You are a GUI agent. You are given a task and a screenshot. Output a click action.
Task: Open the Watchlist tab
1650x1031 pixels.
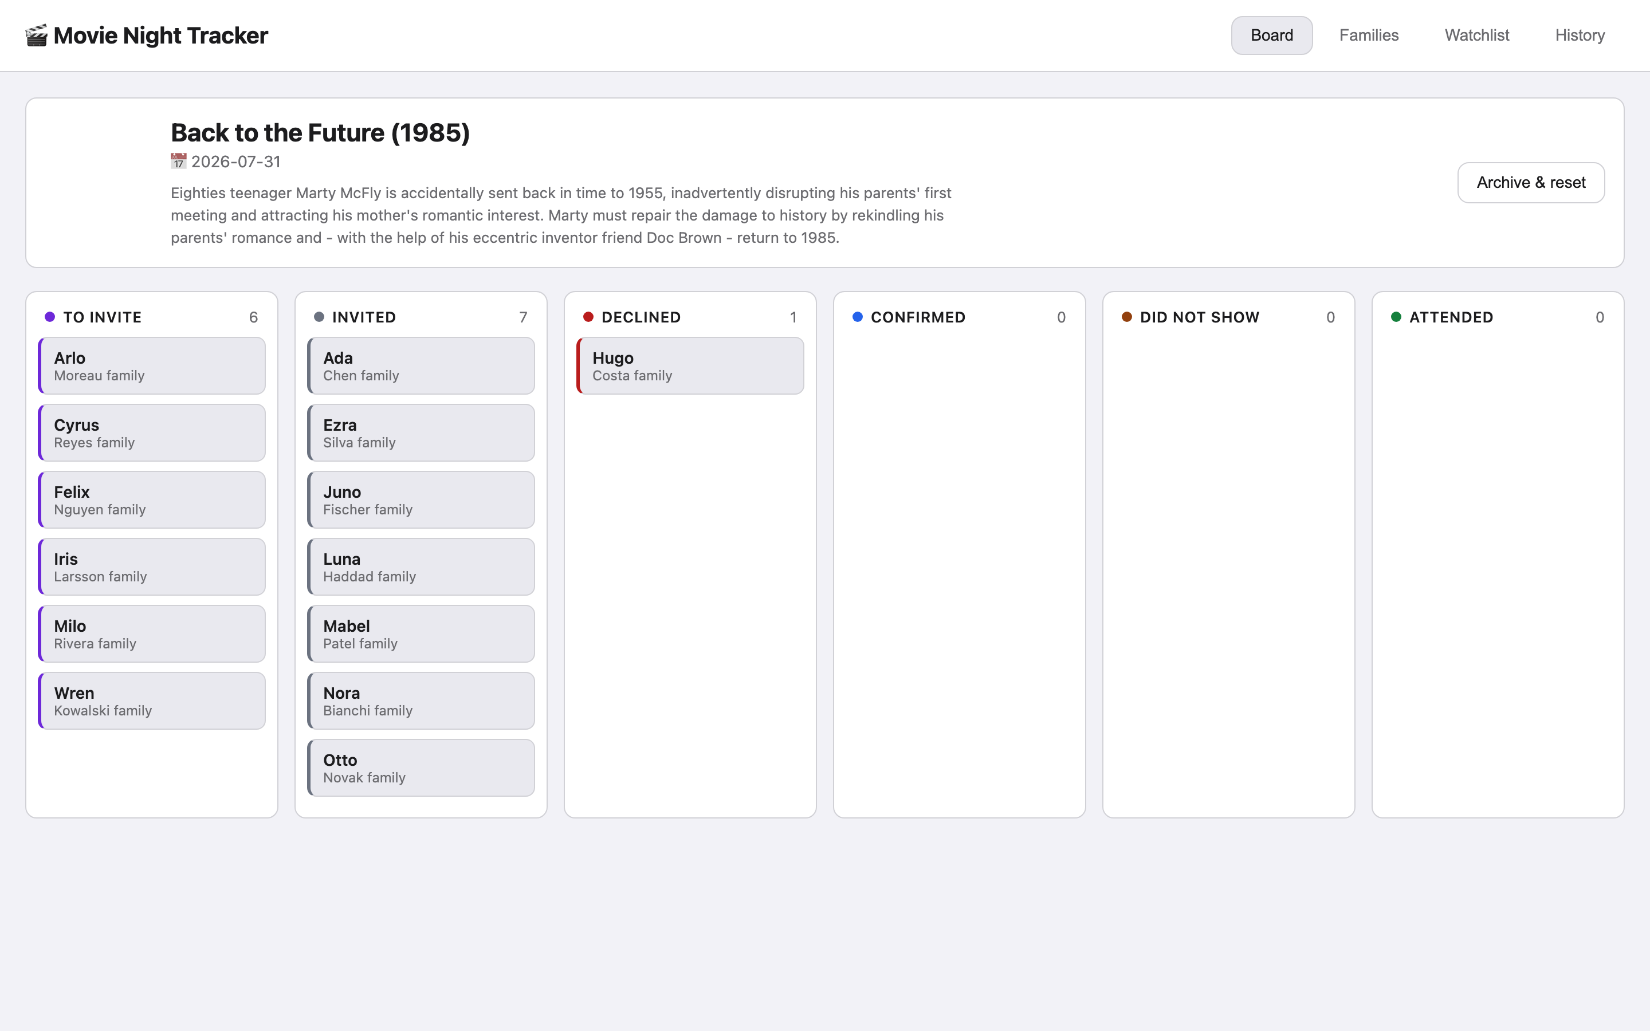pos(1477,36)
